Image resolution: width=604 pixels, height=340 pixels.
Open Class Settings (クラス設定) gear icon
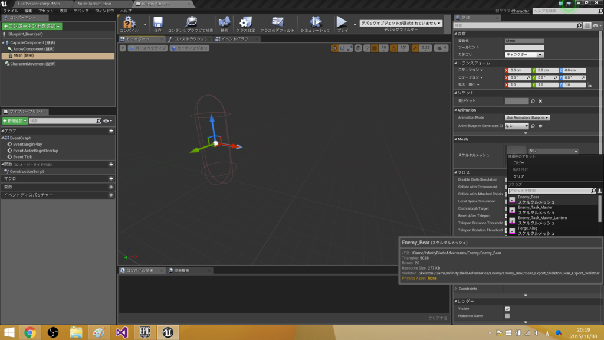[245, 22]
